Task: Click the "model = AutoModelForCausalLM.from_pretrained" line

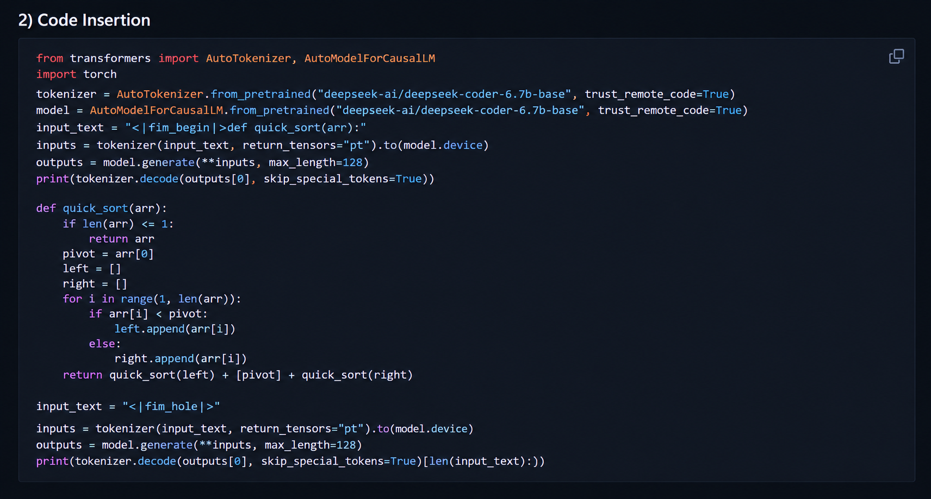Action: coord(392,111)
